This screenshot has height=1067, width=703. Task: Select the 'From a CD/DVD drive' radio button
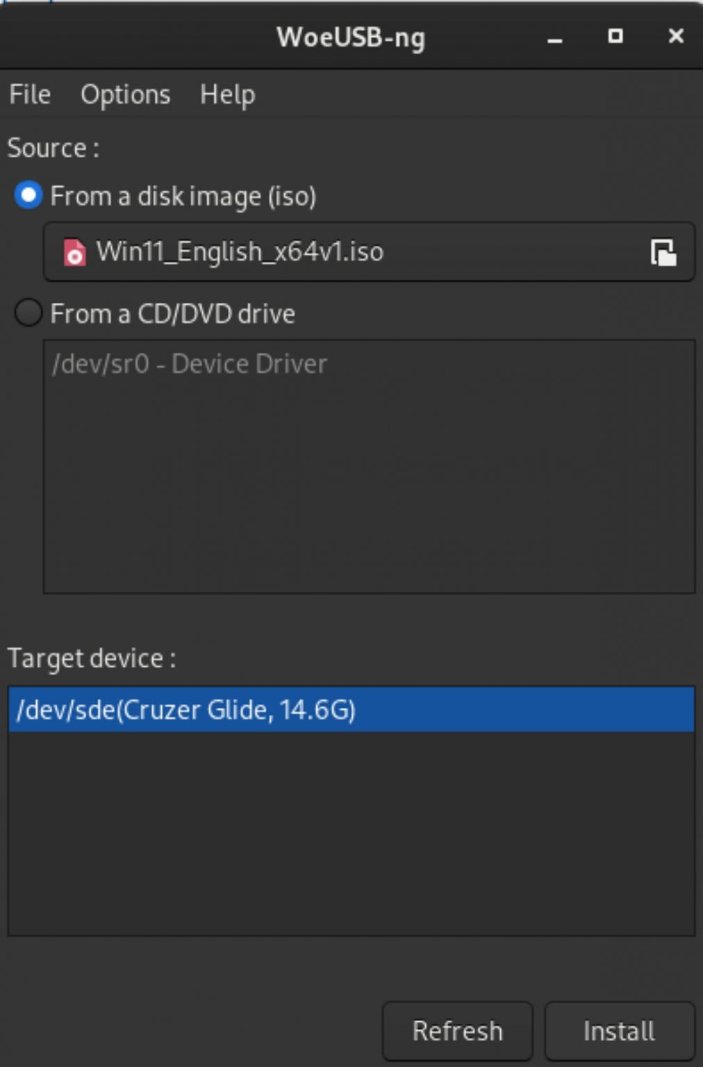pyautogui.click(x=28, y=314)
